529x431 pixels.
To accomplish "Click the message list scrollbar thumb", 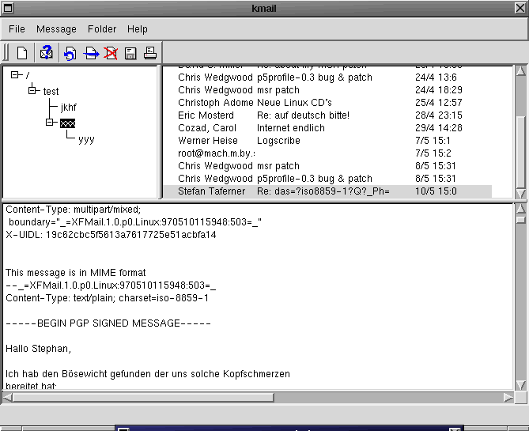I will tap(521, 152).
